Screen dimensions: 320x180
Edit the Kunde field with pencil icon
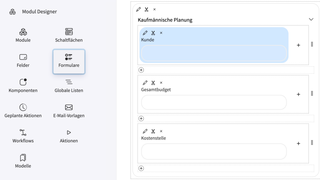(x=145, y=33)
